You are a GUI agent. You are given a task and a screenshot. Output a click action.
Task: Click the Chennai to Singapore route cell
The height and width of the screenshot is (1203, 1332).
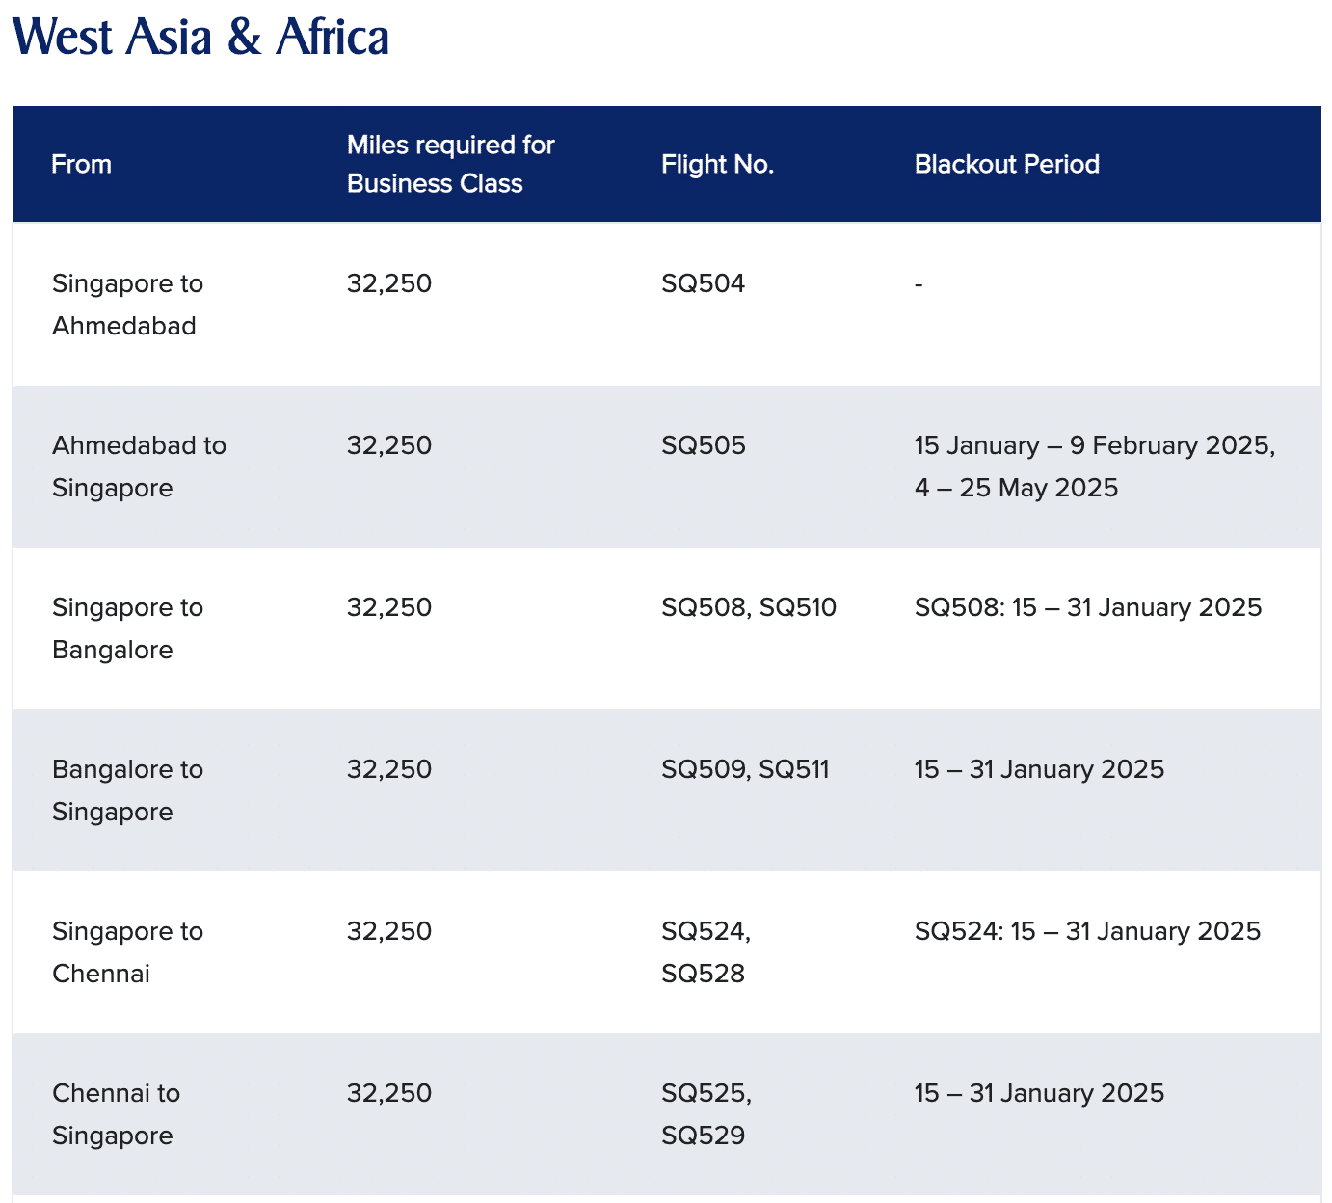point(116,1114)
